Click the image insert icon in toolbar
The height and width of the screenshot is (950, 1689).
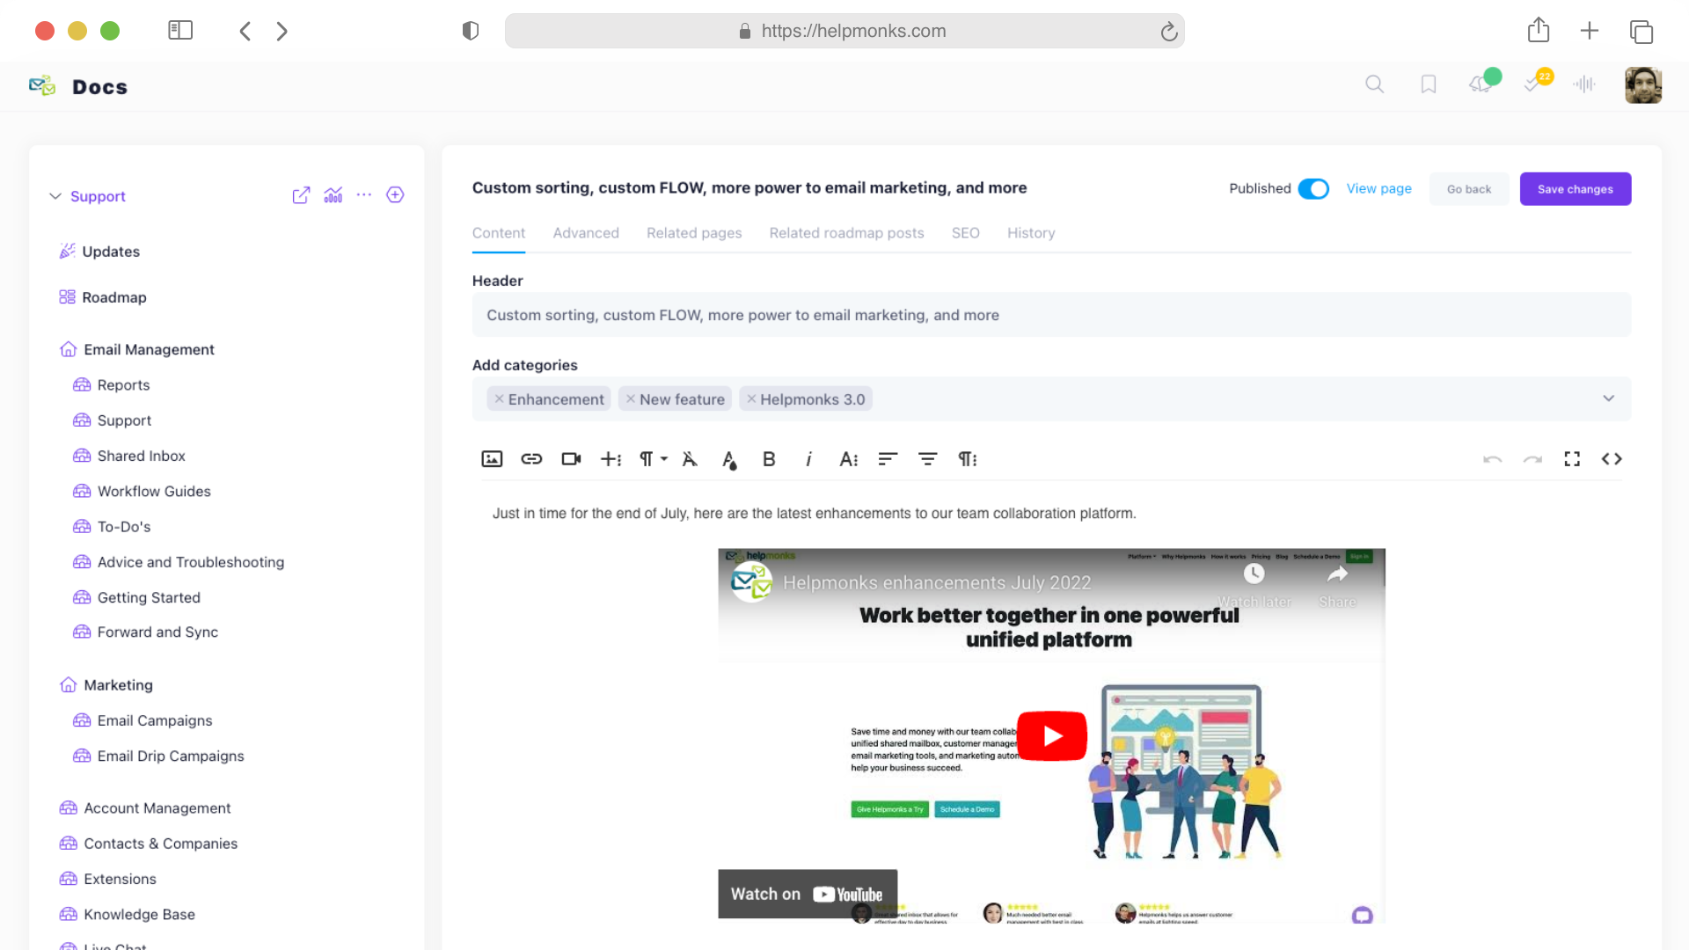click(x=492, y=458)
